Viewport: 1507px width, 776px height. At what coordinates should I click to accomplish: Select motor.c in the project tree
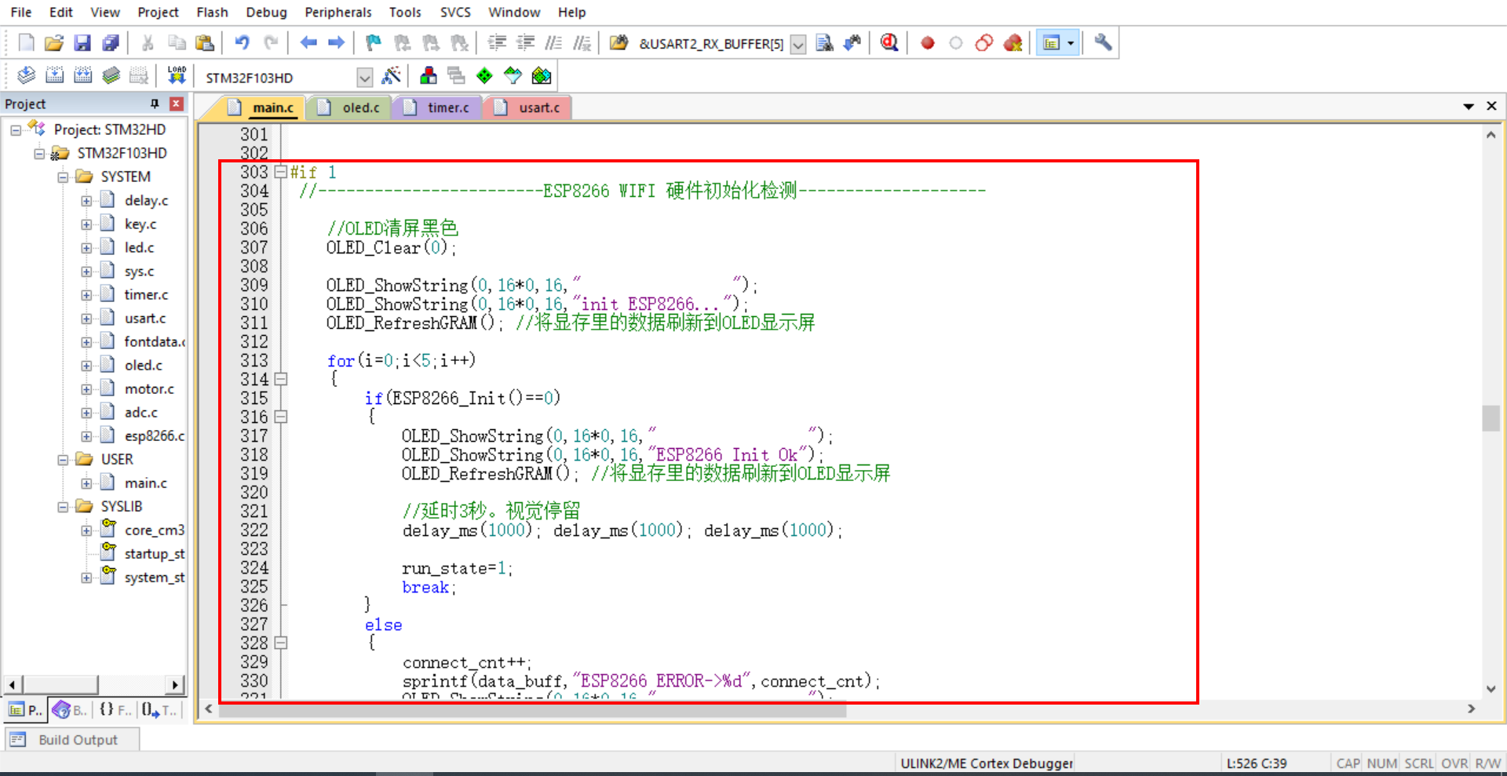[149, 388]
